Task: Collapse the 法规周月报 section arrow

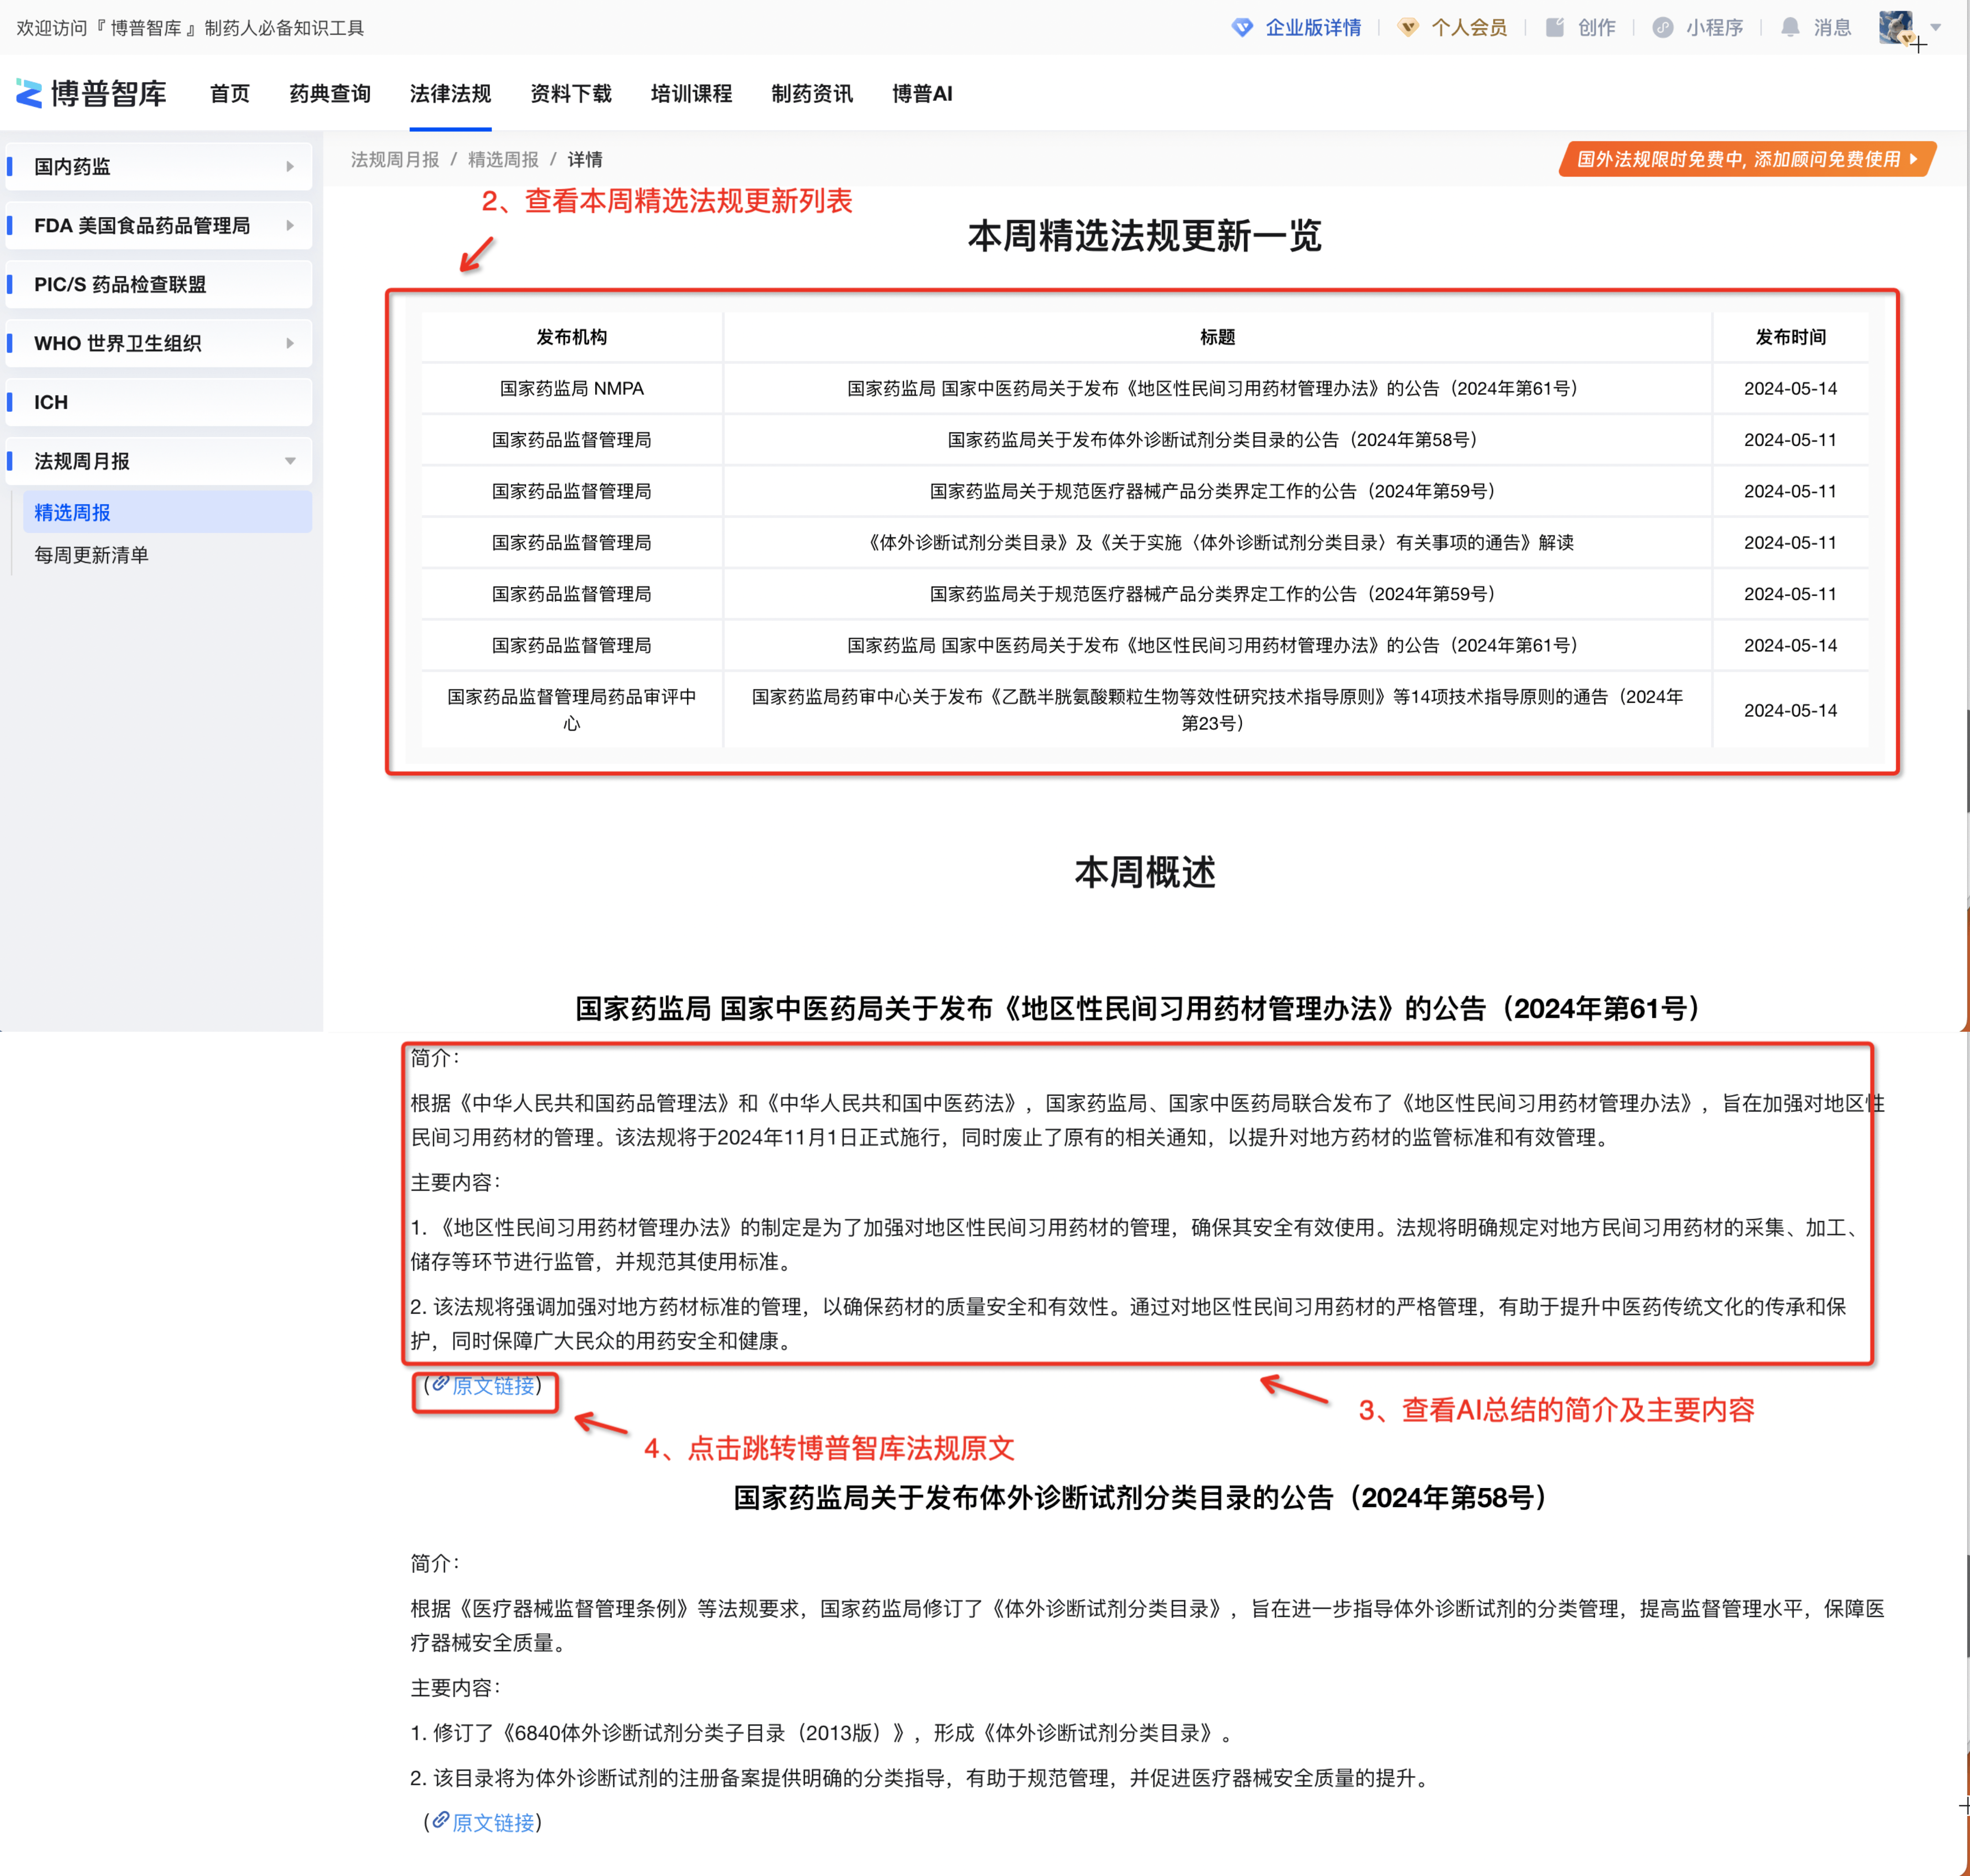Action: point(290,461)
